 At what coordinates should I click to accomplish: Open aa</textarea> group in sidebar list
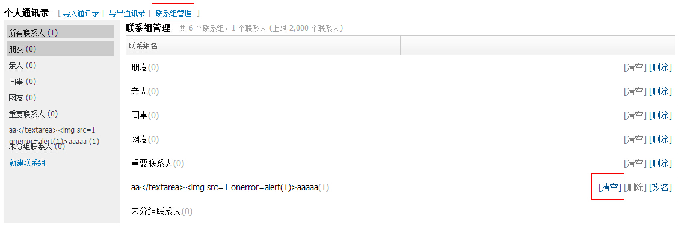pos(54,136)
